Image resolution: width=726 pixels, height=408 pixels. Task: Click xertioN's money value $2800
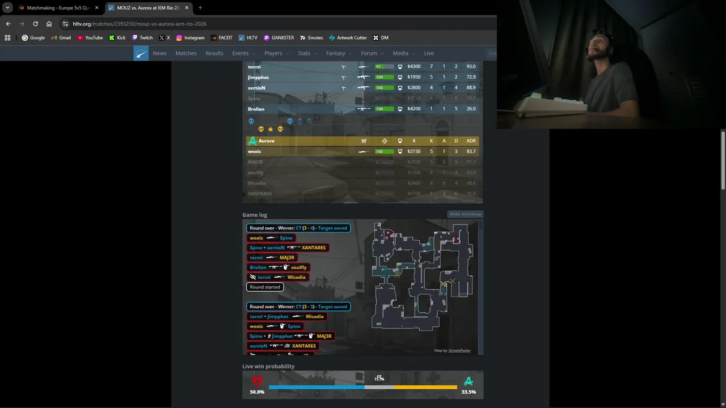click(x=414, y=88)
